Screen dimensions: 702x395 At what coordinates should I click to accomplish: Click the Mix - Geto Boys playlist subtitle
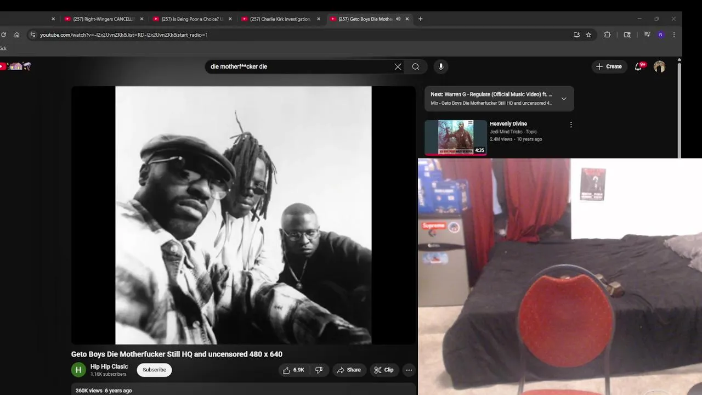point(491,103)
